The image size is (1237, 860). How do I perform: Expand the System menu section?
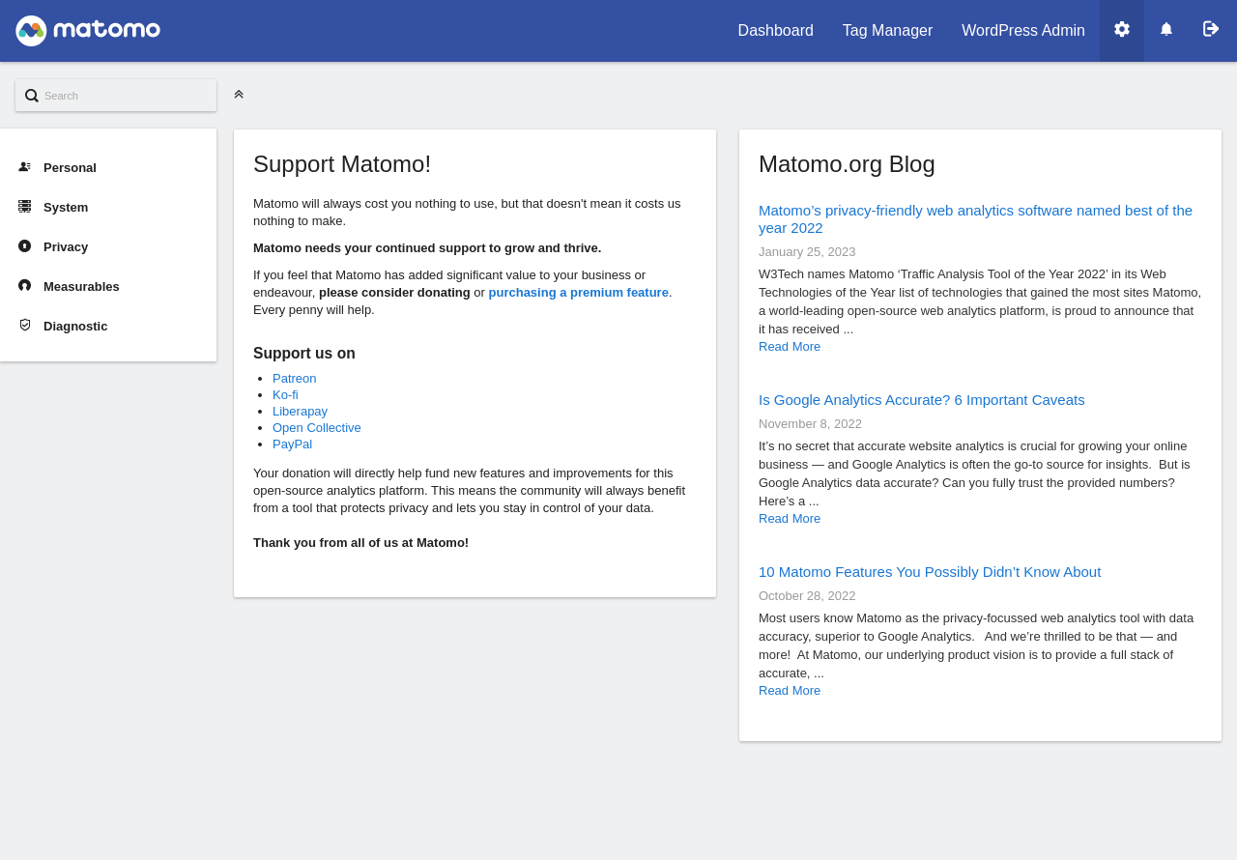coord(66,208)
